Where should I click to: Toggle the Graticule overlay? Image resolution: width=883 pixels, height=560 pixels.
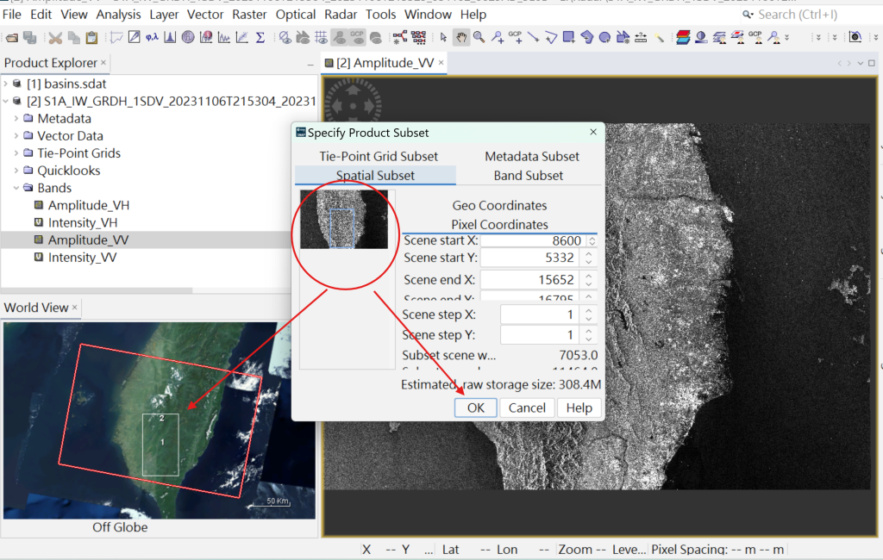pos(321,38)
